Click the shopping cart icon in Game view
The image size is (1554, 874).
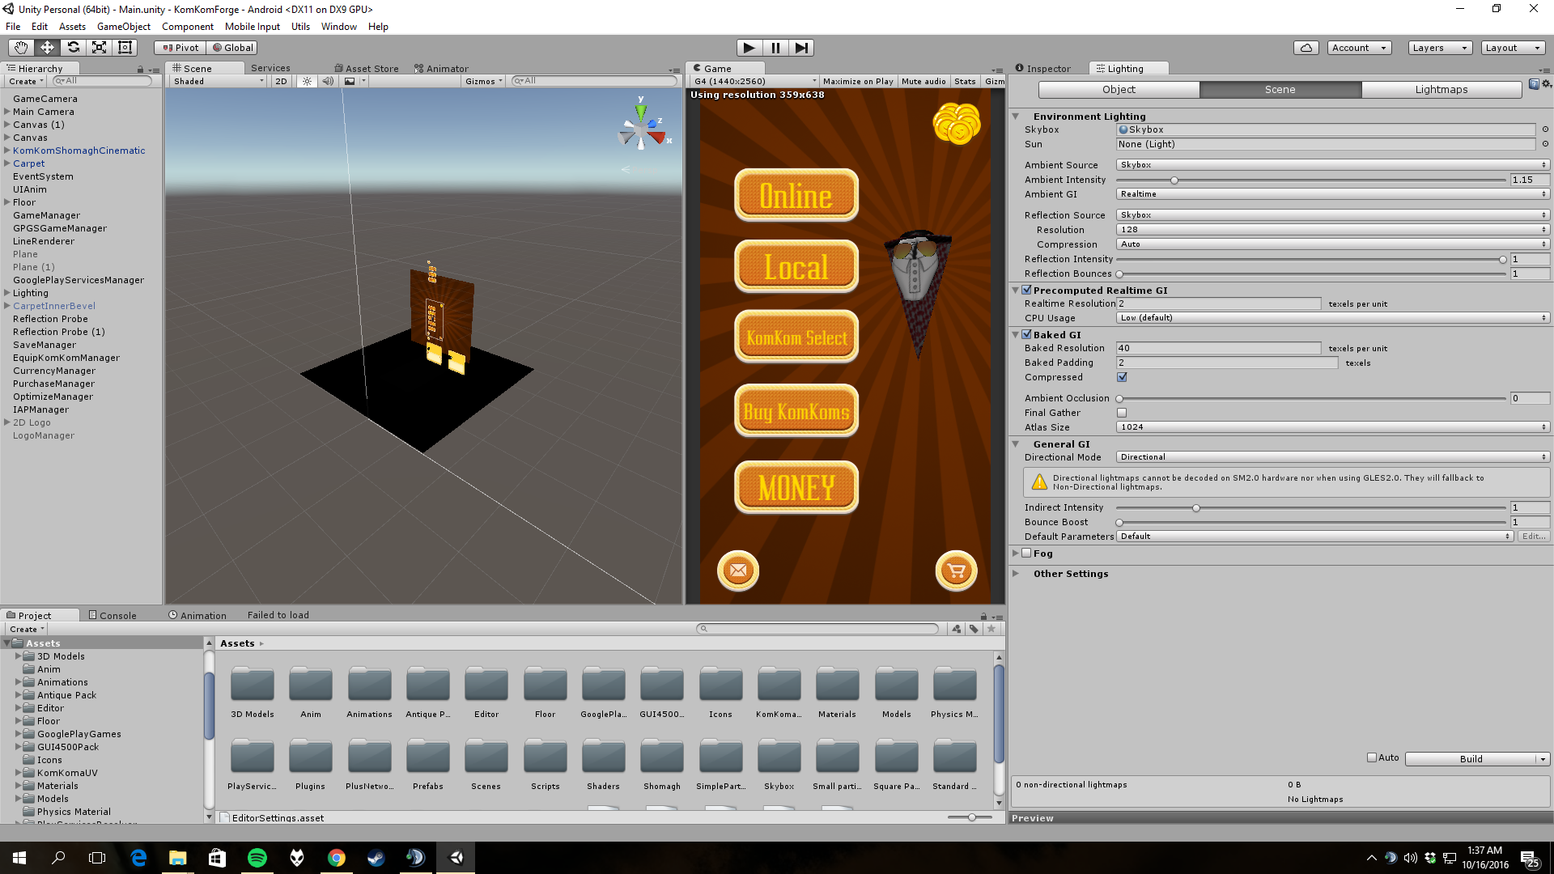(957, 571)
